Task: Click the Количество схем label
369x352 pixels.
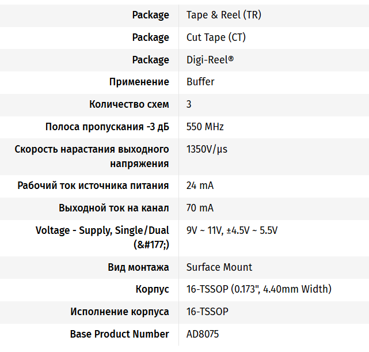Action: coord(129,104)
